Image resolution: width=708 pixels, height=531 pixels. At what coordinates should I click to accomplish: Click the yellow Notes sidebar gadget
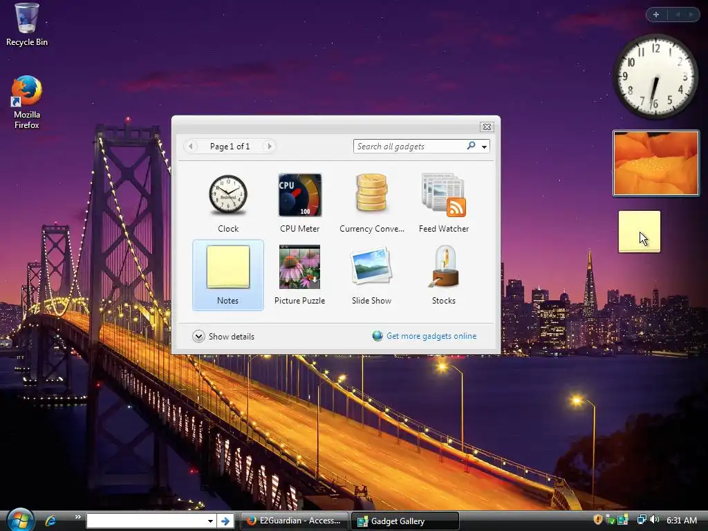pos(640,232)
